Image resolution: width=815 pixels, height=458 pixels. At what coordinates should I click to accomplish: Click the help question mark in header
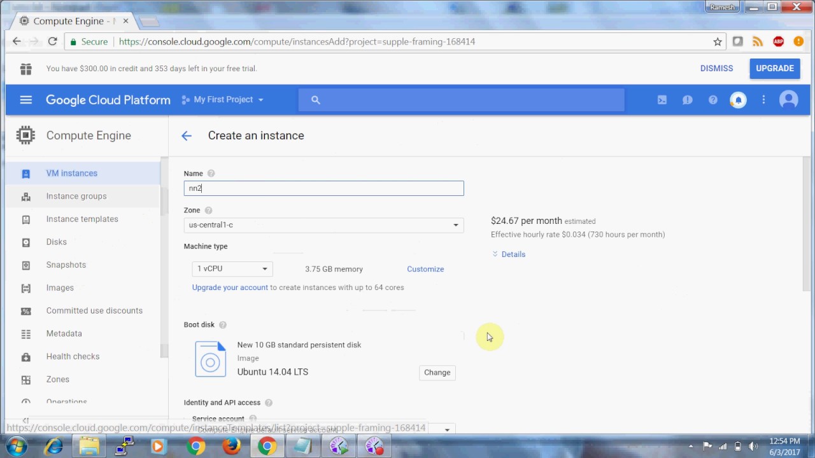(713, 100)
